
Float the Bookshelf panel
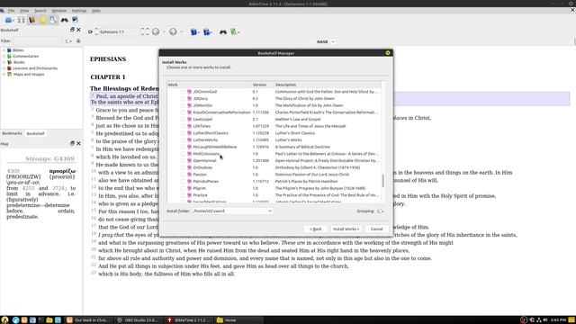[72, 30]
